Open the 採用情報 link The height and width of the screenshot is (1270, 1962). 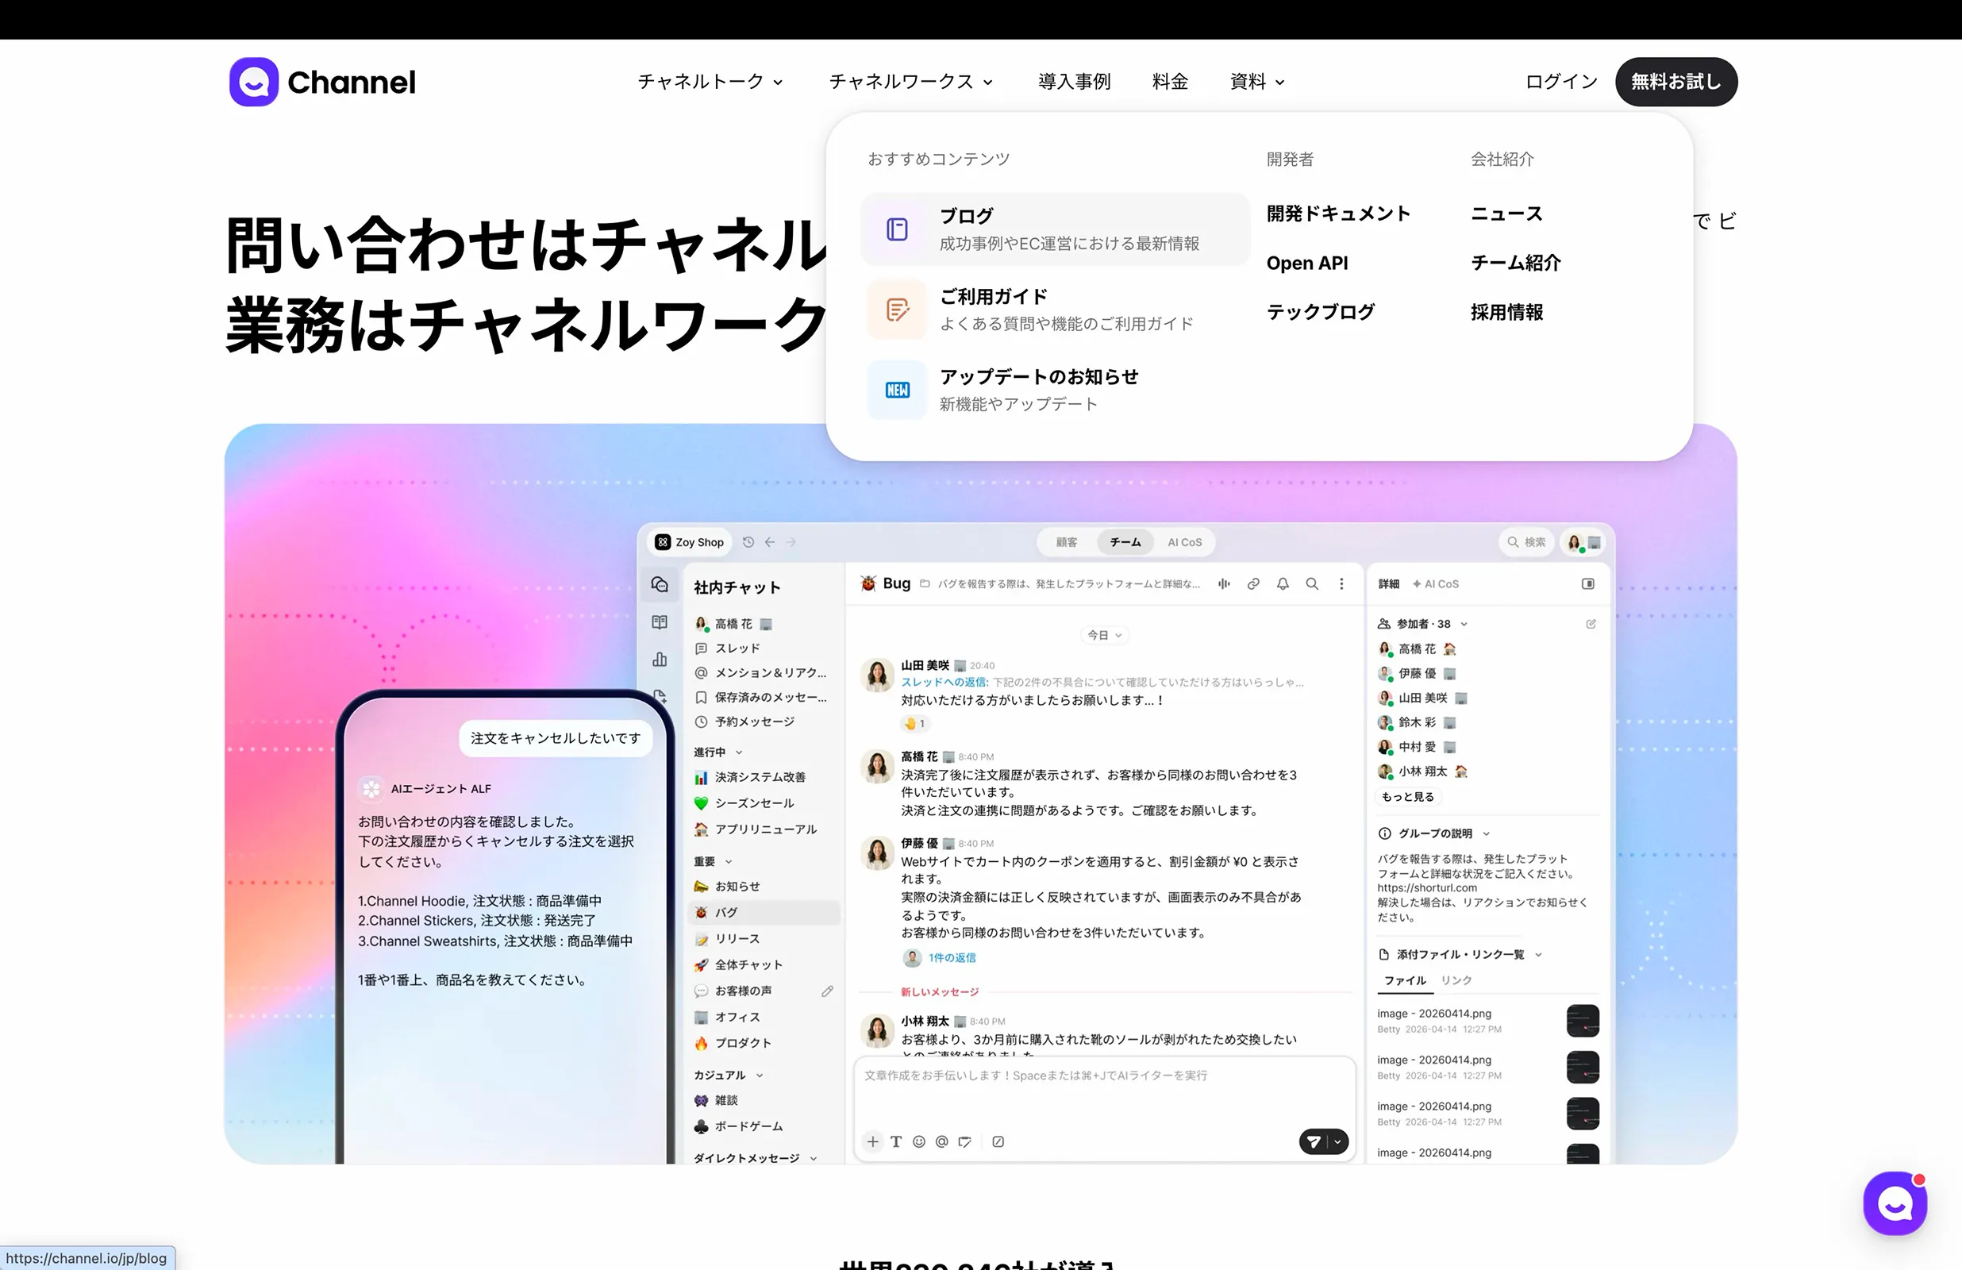(x=1507, y=312)
